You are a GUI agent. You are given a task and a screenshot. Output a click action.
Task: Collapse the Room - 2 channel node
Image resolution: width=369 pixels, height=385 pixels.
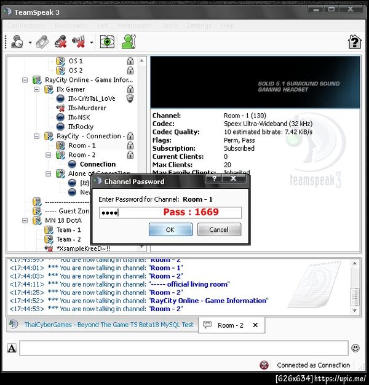(x=49, y=155)
